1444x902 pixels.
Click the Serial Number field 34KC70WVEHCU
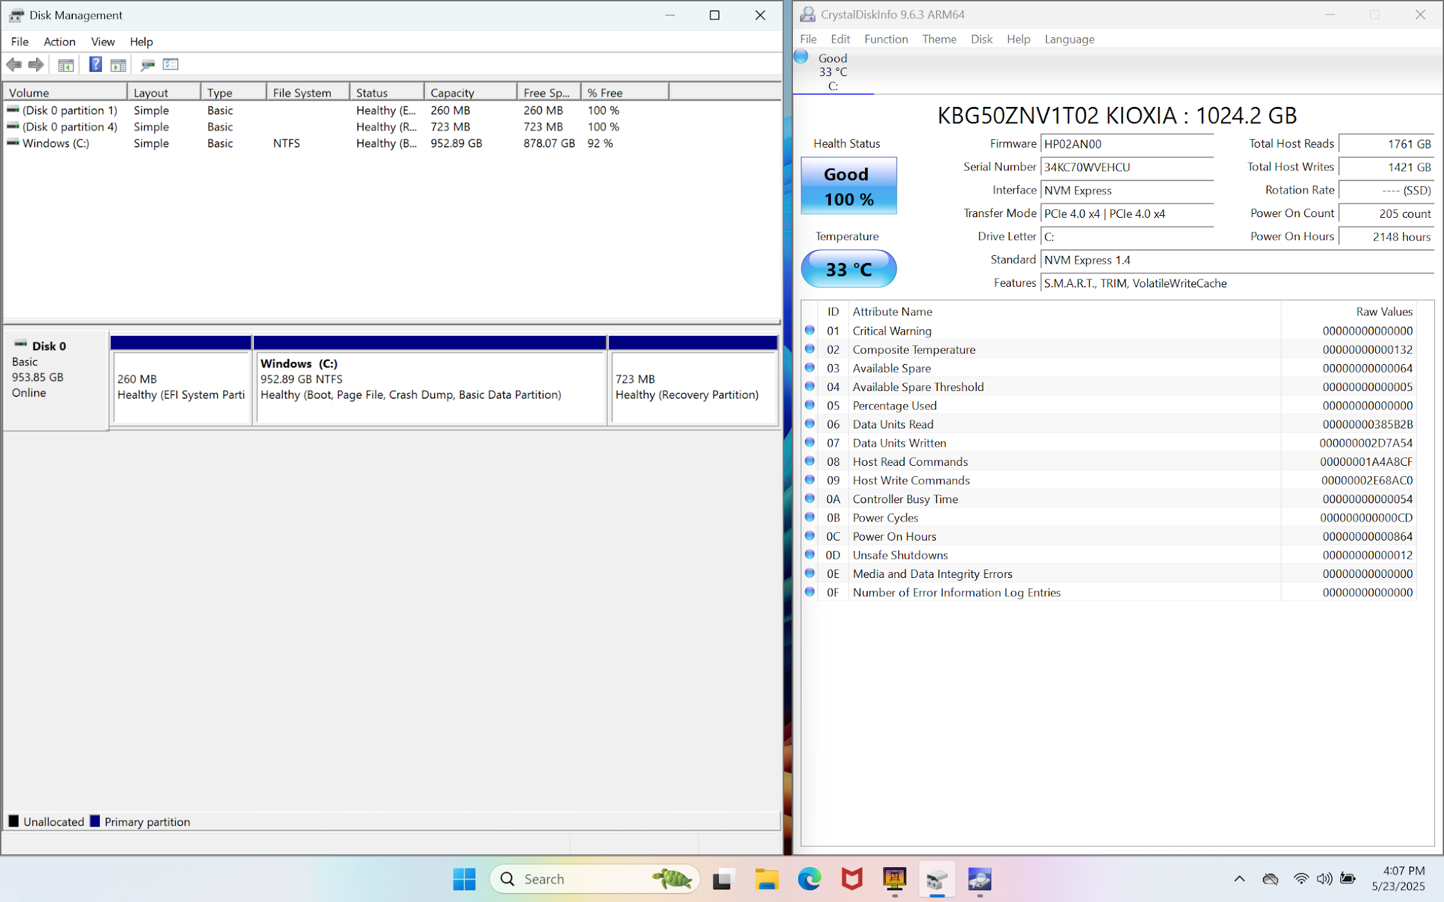[x=1127, y=167]
